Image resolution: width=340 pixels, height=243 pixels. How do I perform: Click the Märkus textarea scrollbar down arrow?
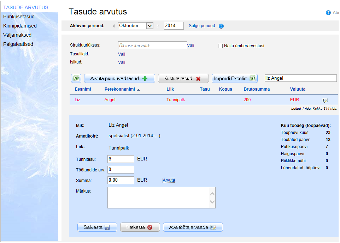pyautogui.click(x=212, y=202)
